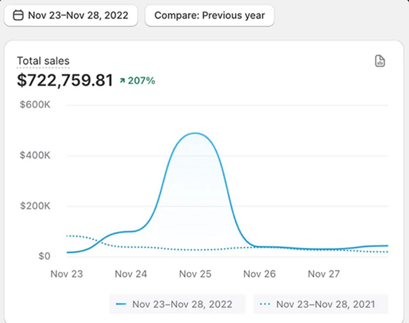Select the Nov 25 x-axis label
The image size is (409, 323).
tap(195, 274)
